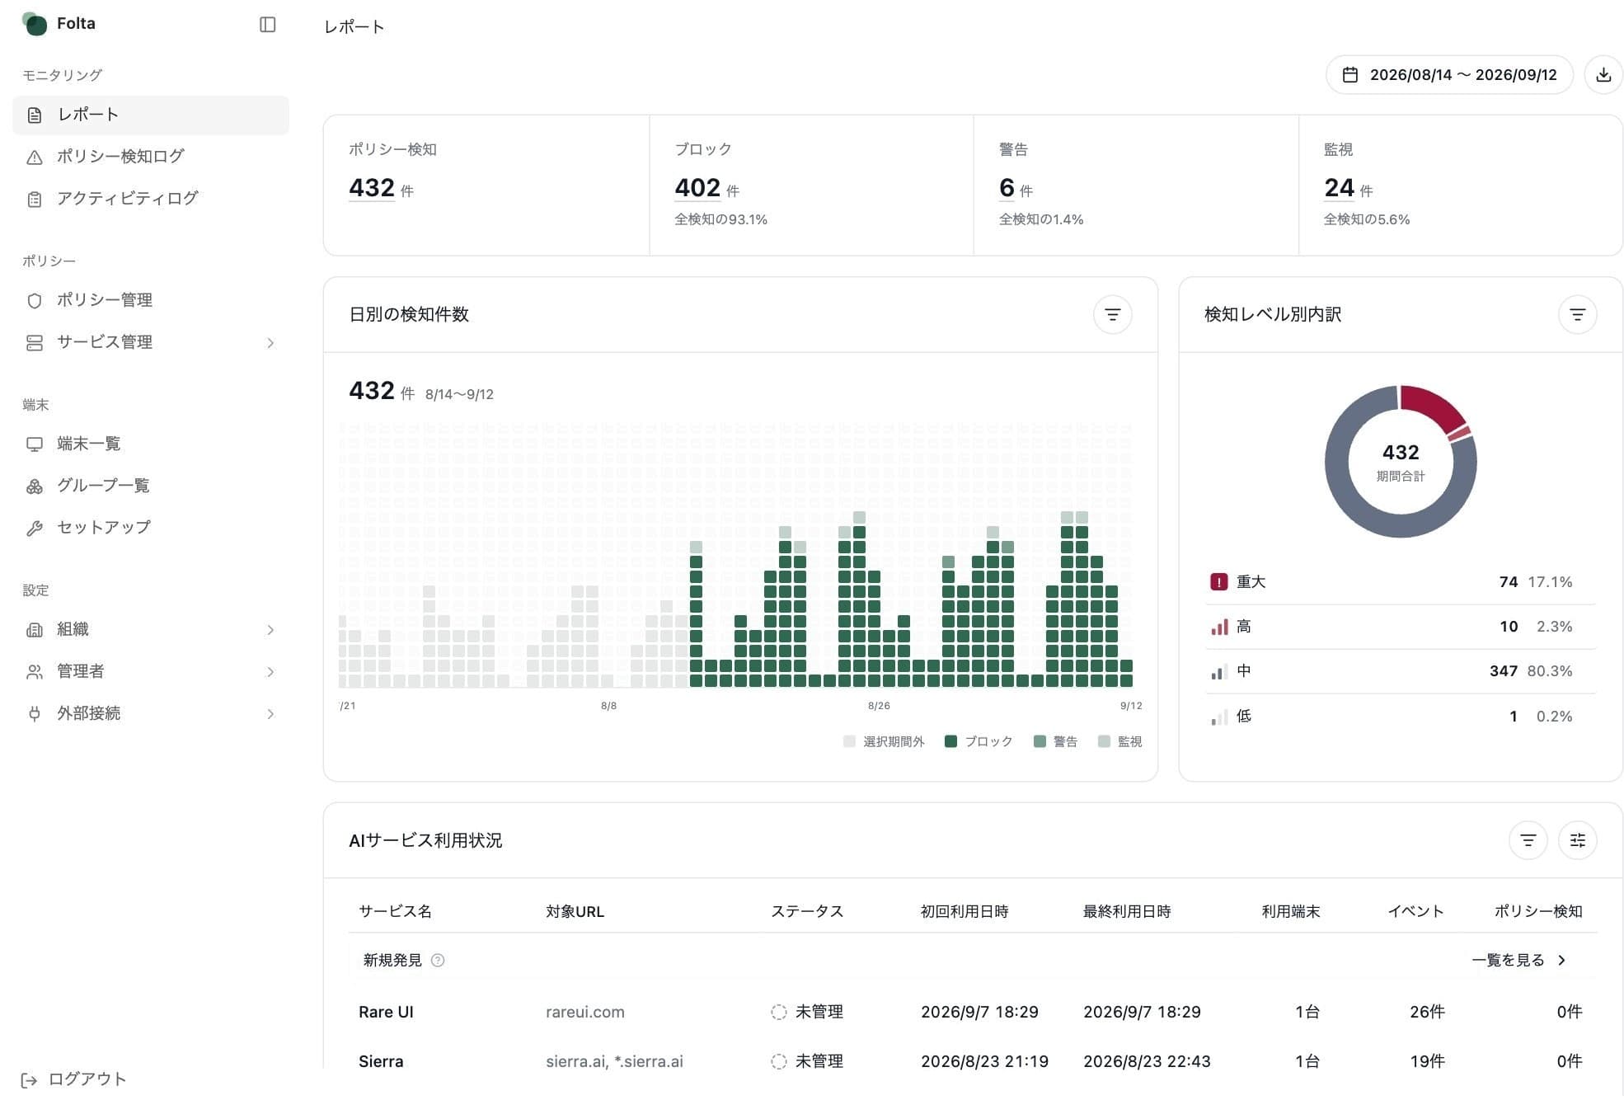The height and width of the screenshot is (1100, 1624).
Task: Expand the サービス管理 chevron
Action: coord(270,343)
